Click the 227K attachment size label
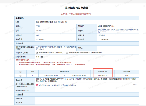Image resolution: width=146 pixels, height=106 pixels. (135, 85)
